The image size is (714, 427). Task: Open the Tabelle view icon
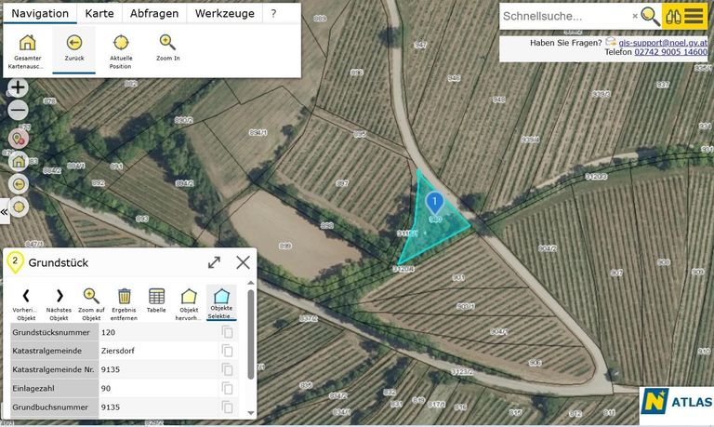tap(156, 297)
